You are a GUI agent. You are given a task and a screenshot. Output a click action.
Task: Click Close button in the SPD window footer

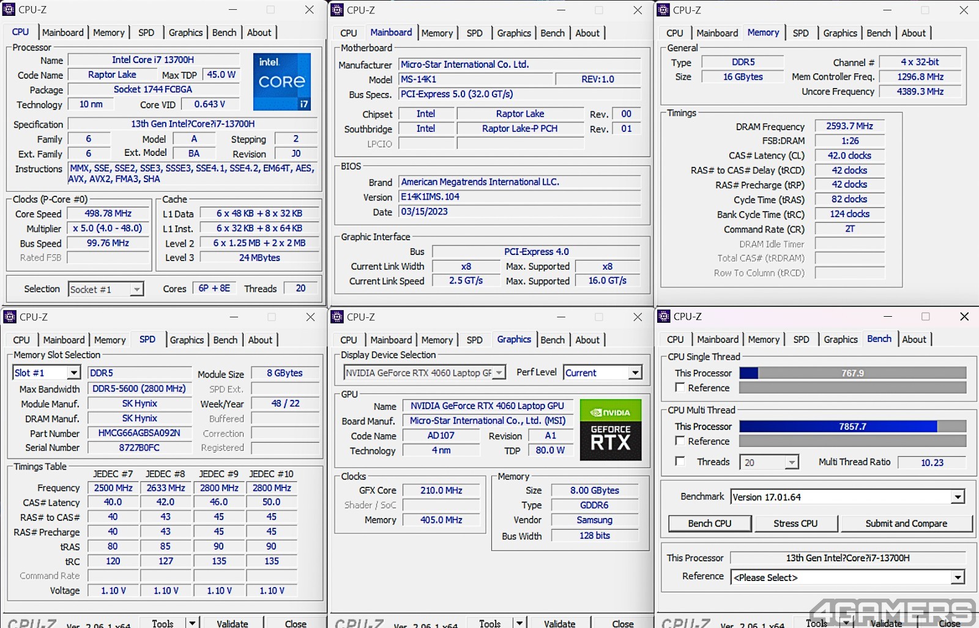[x=296, y=623]
